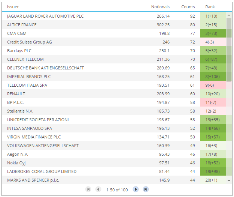Select Credit Suisse Group AG issuer
234x197 pixels.
[30, 42]
